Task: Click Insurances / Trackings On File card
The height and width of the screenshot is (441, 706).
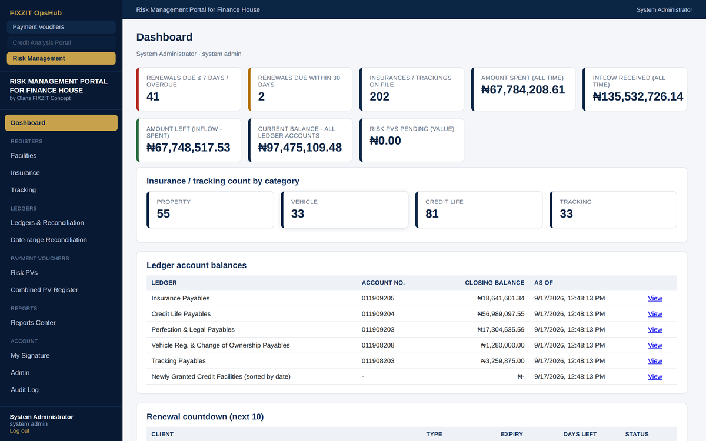Action: tap(412, 89)
